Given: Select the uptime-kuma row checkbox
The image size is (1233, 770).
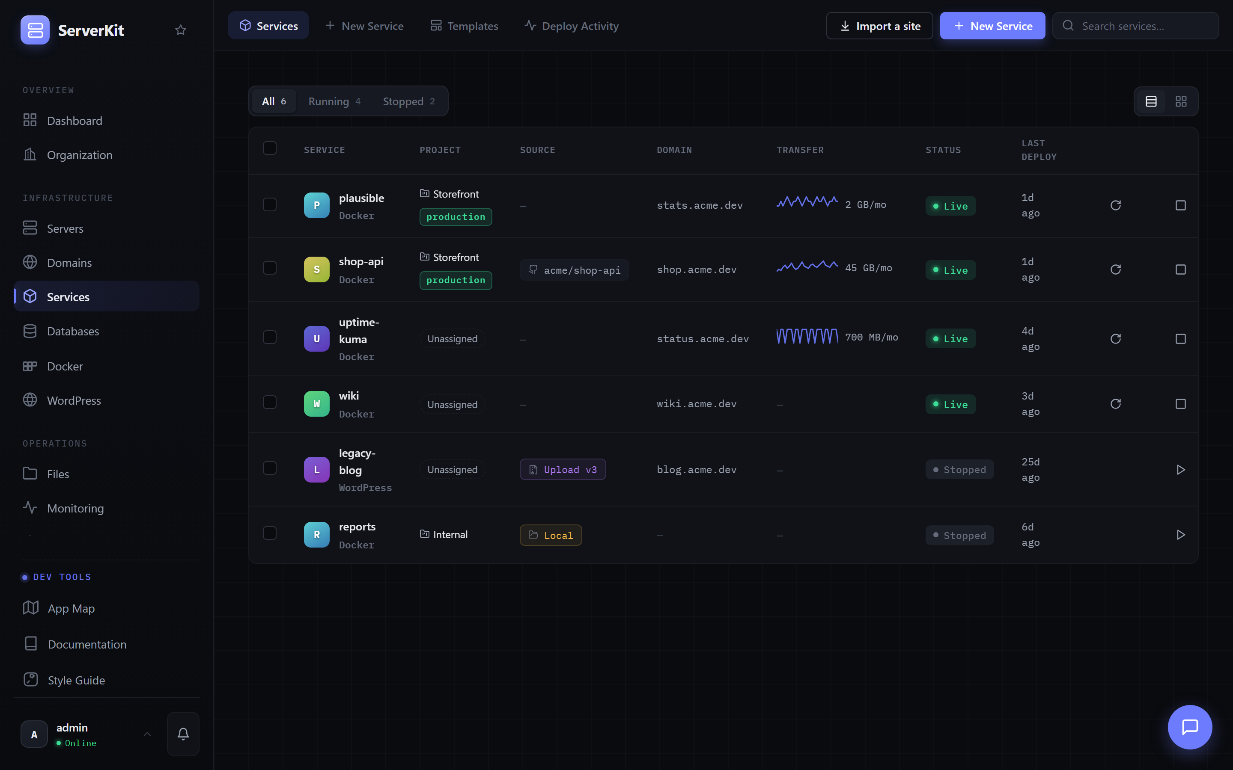Looking at the screenshot, I should (x=270, y=337).
